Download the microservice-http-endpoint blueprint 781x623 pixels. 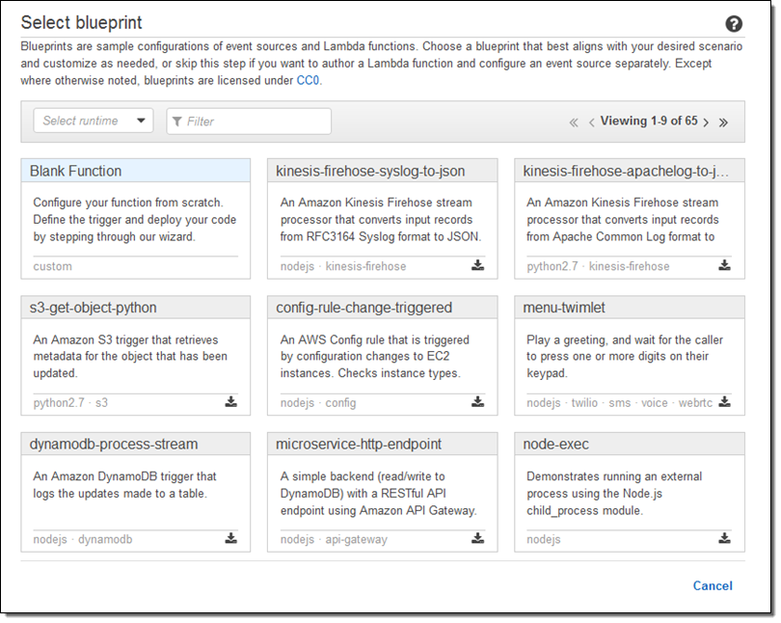click(477, 539)
